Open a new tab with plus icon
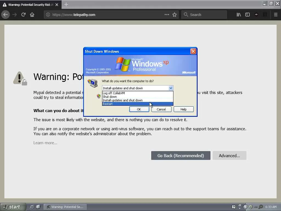This screenshot has height=211, width=281. [66, 4]
